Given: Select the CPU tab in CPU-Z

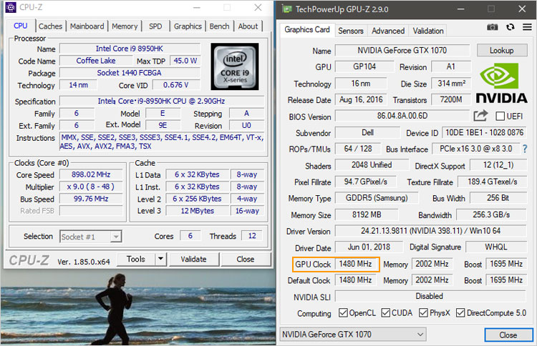Looking at the screenshot, I should coord(21,26).
